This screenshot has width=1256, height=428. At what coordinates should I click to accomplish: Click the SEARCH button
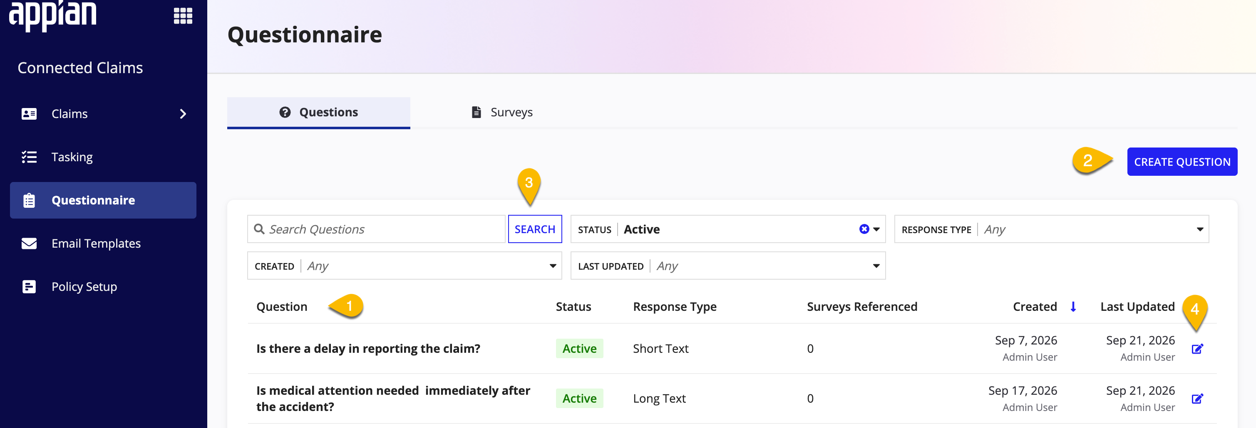[535, 229]
